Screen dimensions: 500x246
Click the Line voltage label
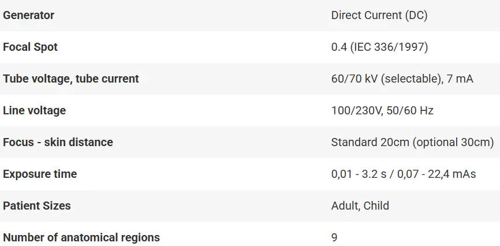[x=35, y=110]
